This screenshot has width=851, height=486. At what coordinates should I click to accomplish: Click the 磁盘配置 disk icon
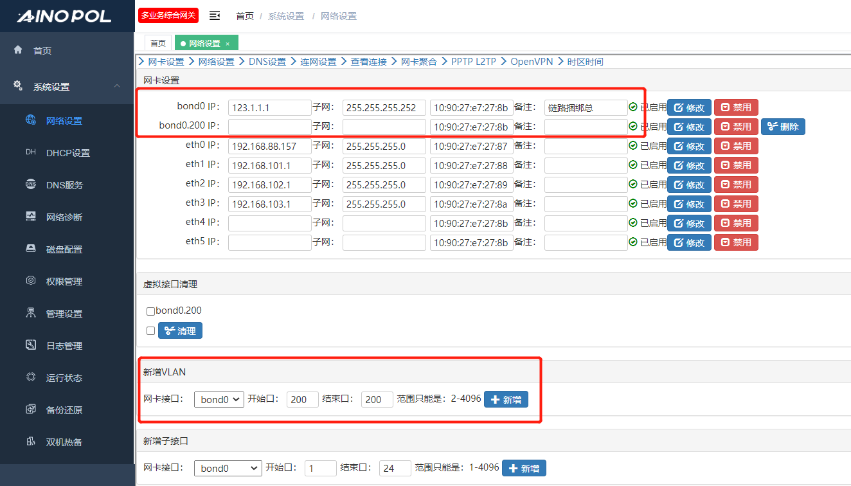click(x=30, y=249)
